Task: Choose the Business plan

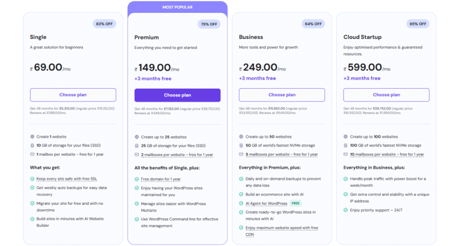Action: click(x=282, y=95)
